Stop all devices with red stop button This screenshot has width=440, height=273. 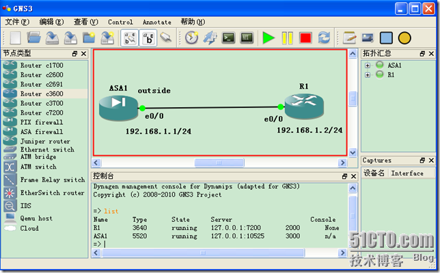point(305,38)
